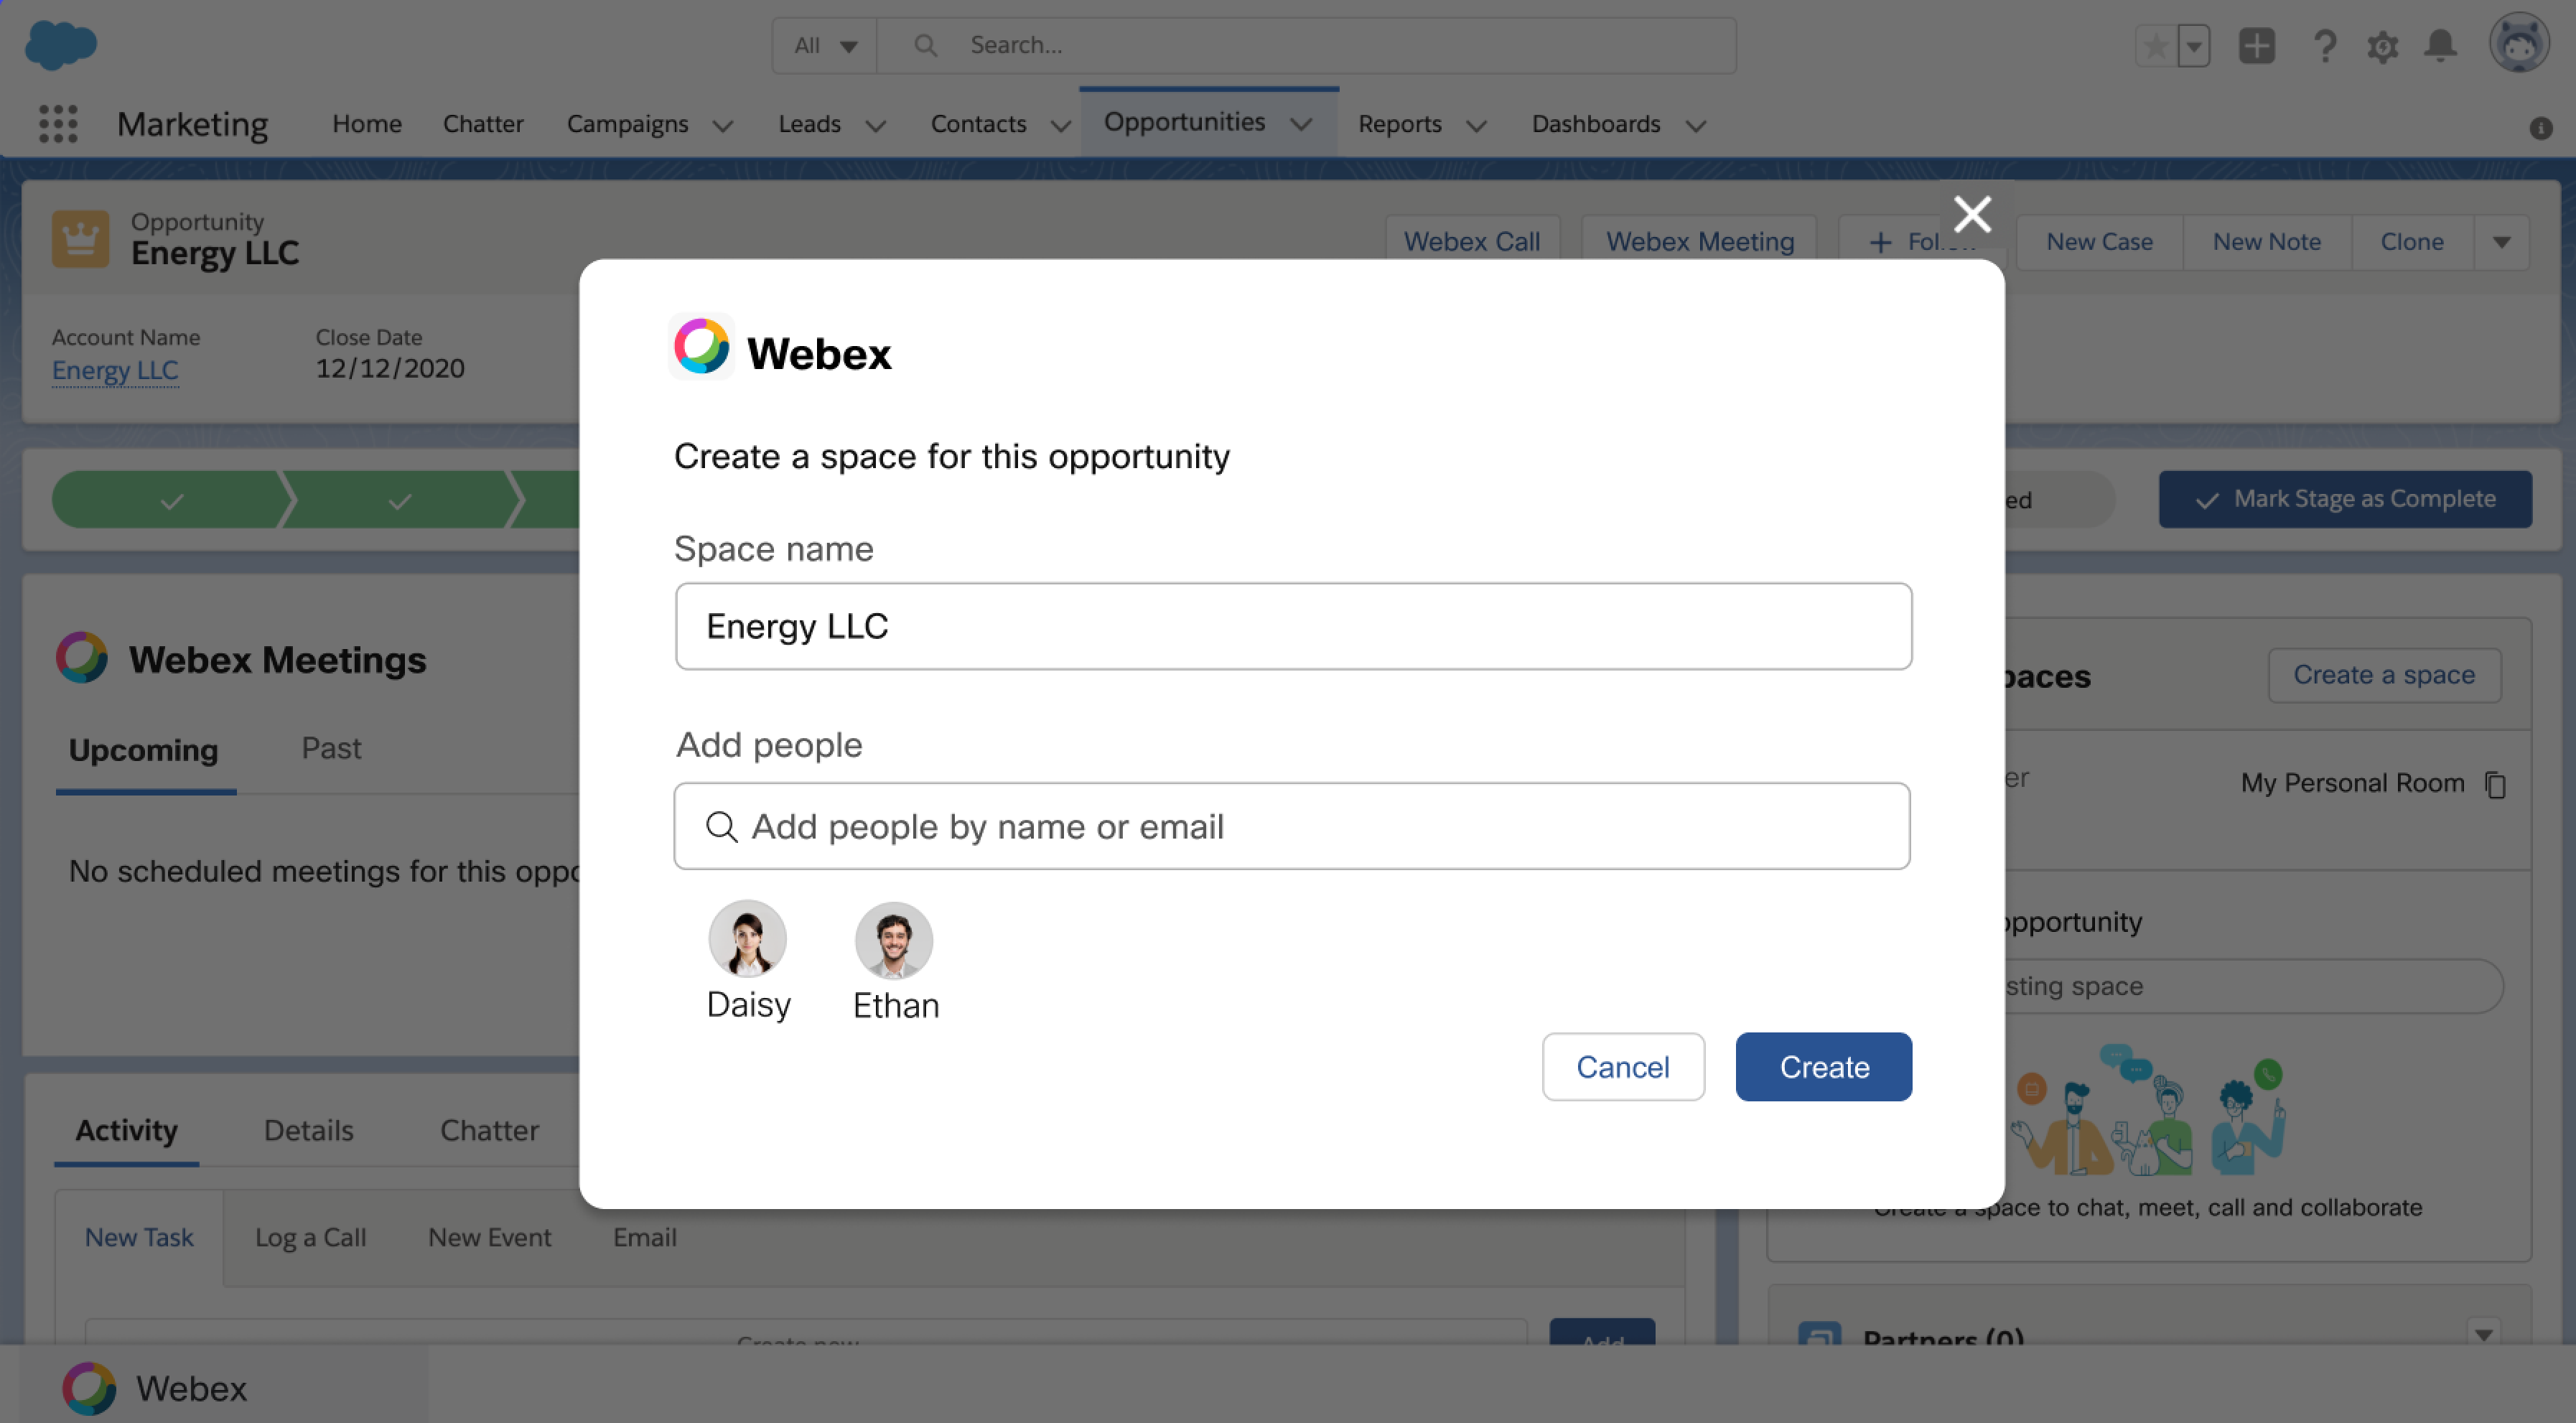The image size is (2576, 1423).
Task: Open the Dashboards tab
Action: pos(1596,124)
